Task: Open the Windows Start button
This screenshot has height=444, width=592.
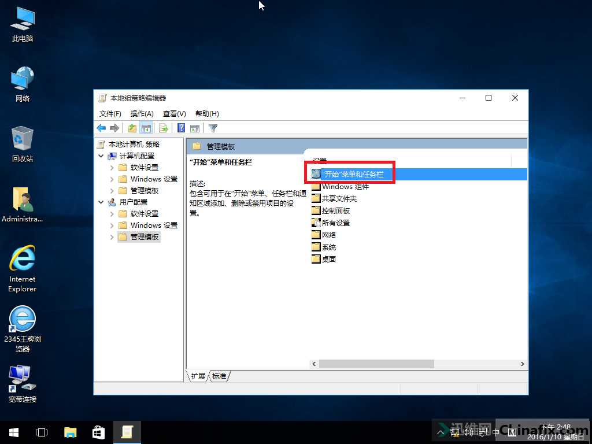Action: 14,432
